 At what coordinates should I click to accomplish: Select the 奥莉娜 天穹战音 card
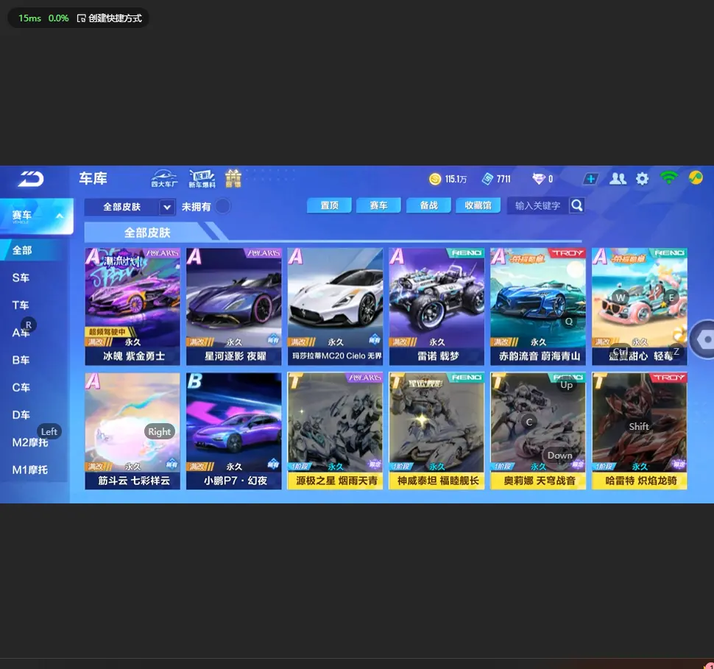pos(538,431)
